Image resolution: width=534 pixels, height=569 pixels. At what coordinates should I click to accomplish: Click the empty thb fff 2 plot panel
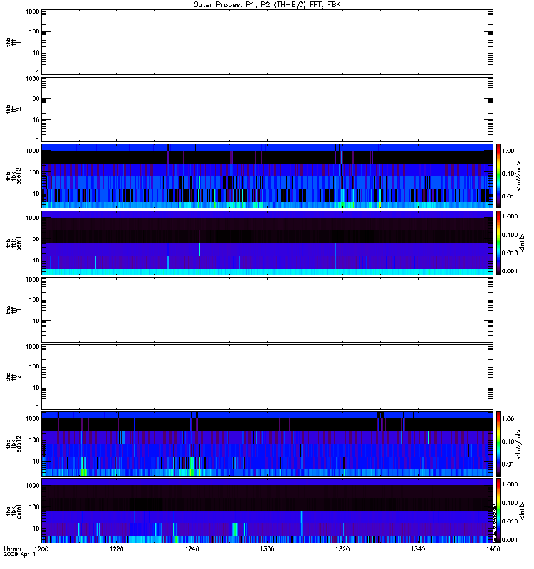click(x=268, y=109)
